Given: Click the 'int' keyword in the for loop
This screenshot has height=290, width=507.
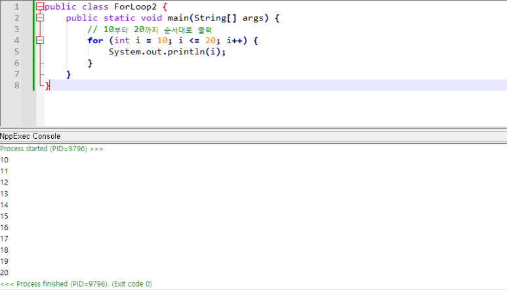Looking at the screenshot, I should [122, 41].
